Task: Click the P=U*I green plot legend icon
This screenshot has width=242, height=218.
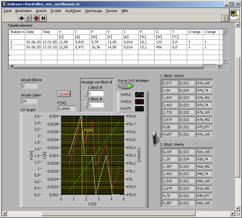Action: 139,109
